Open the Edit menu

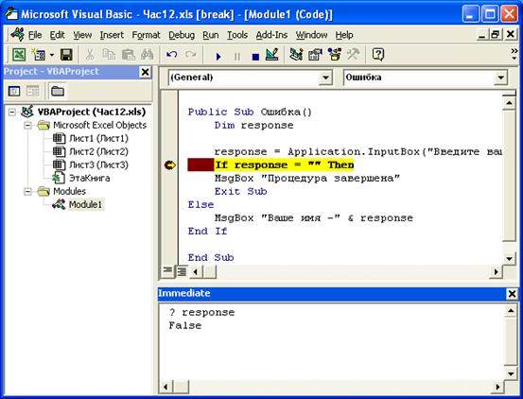click(58, 35)
